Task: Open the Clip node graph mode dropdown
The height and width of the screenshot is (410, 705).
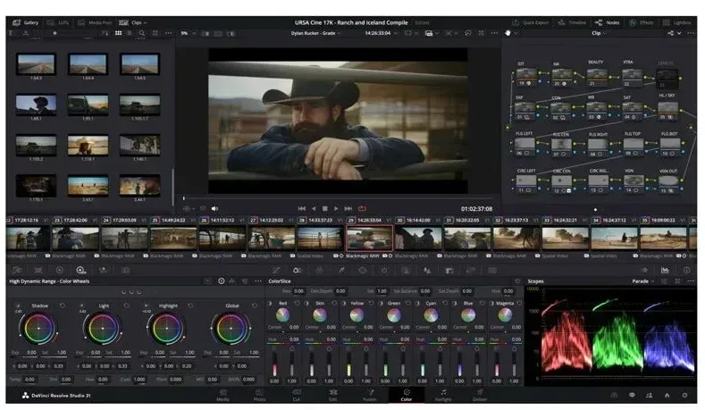Action: click(x=599, y=33)
